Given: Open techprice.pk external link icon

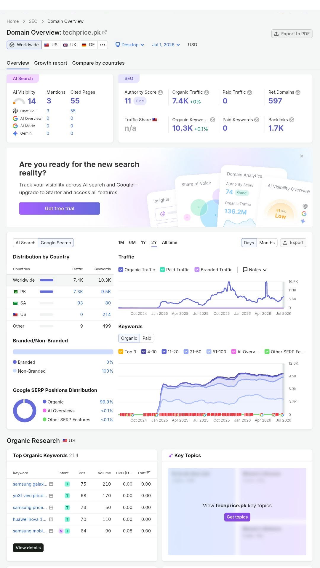Looking at the screenshot, I should point(104,32).
